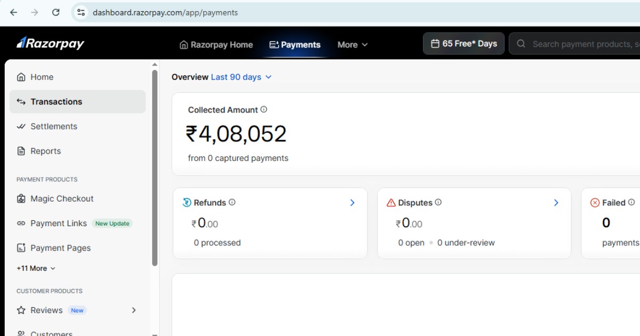Click the sidebar vertical scrollbar

pyautogui.click(x=155, y=167)
